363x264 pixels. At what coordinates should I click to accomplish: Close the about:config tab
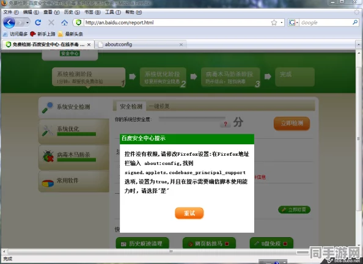(x=181, y=45)
